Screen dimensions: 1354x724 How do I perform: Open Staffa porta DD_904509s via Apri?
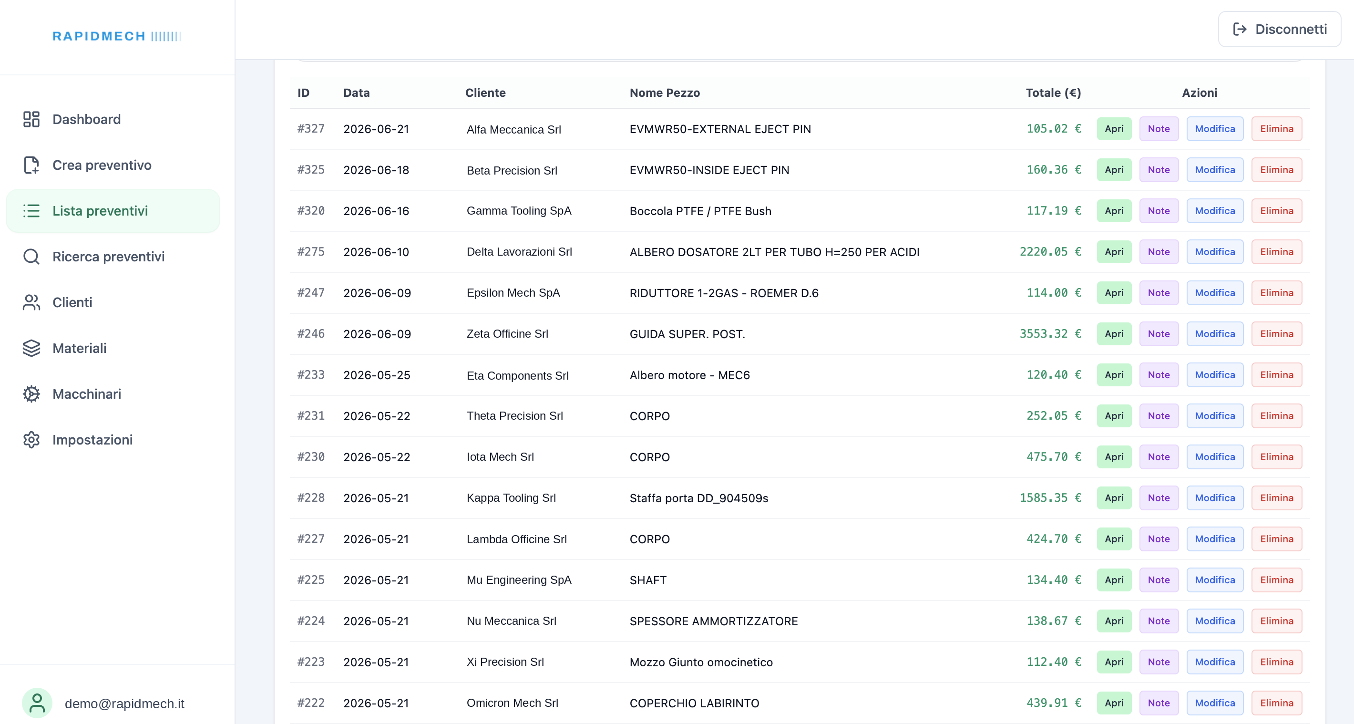(1114, 498)
